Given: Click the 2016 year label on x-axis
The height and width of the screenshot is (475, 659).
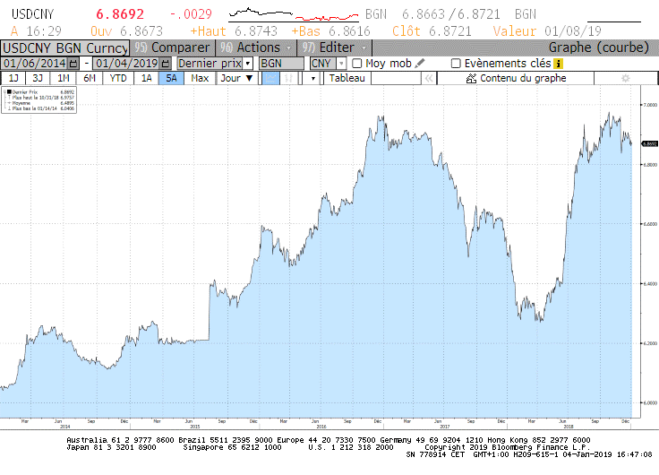Looking at the screenshot, I should click(321, 427).
